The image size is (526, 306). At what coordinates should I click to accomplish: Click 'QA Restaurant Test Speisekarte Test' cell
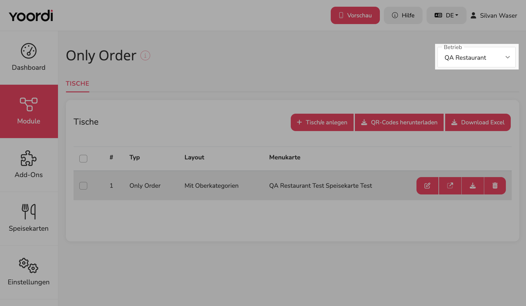[x=320, y=186]
